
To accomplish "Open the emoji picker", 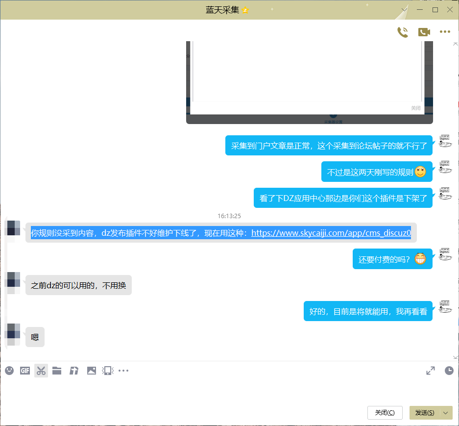I will [x=9, y=371].
